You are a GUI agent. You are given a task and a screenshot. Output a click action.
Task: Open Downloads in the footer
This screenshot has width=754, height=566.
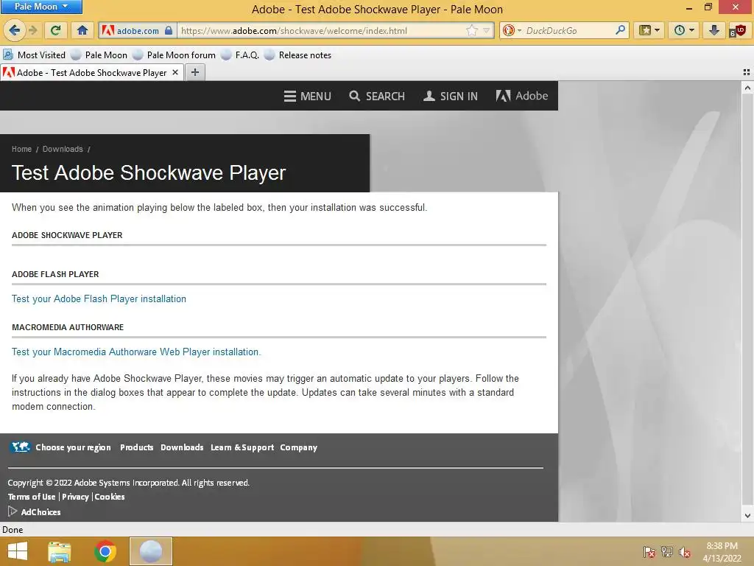[182, 447]
